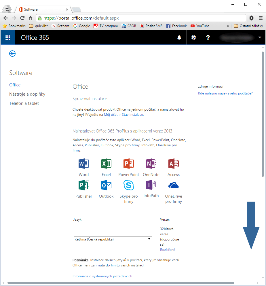This screenshot has width=266, height=286.
Task: Click the InfoPath icon
Action: coord(151,185)
